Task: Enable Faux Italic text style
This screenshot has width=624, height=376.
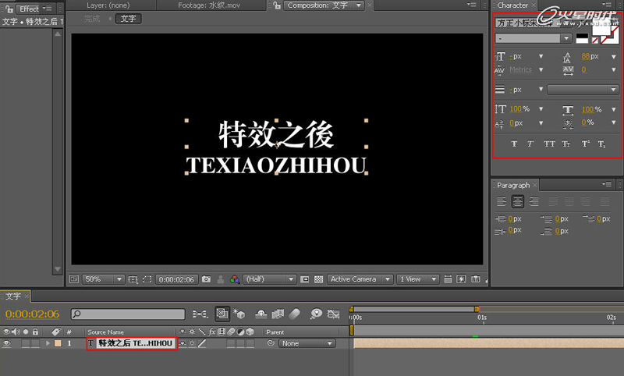Action: (x=531, y=144)
